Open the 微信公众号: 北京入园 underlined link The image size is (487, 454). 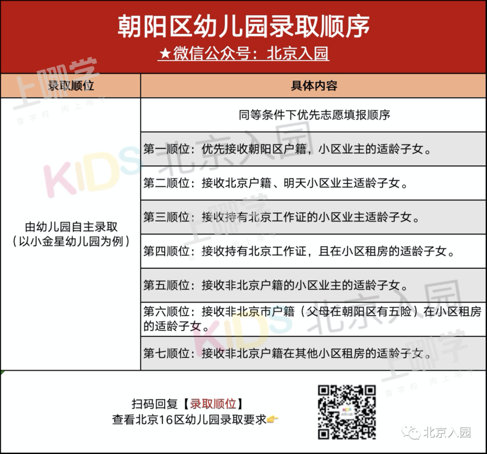[x=244, y=54]
